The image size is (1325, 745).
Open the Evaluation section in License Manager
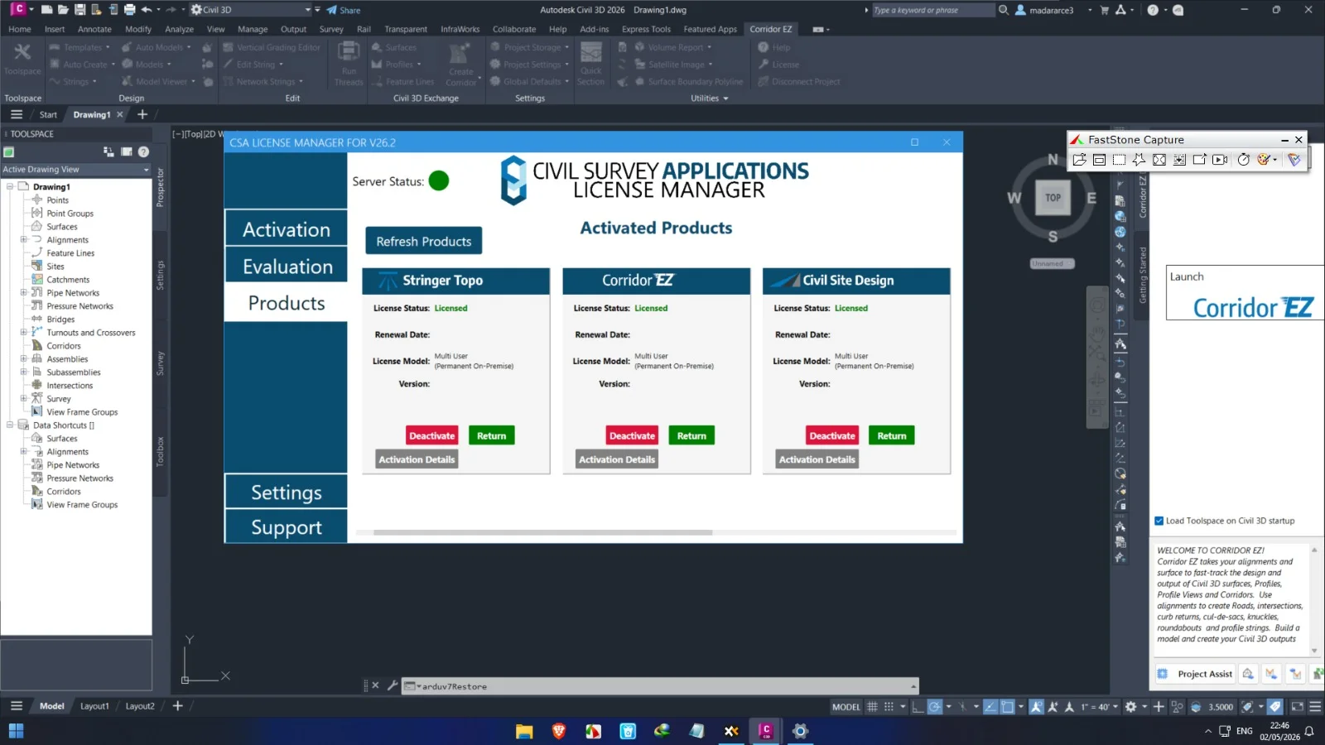pyautogui.click(x=286, y=267)
